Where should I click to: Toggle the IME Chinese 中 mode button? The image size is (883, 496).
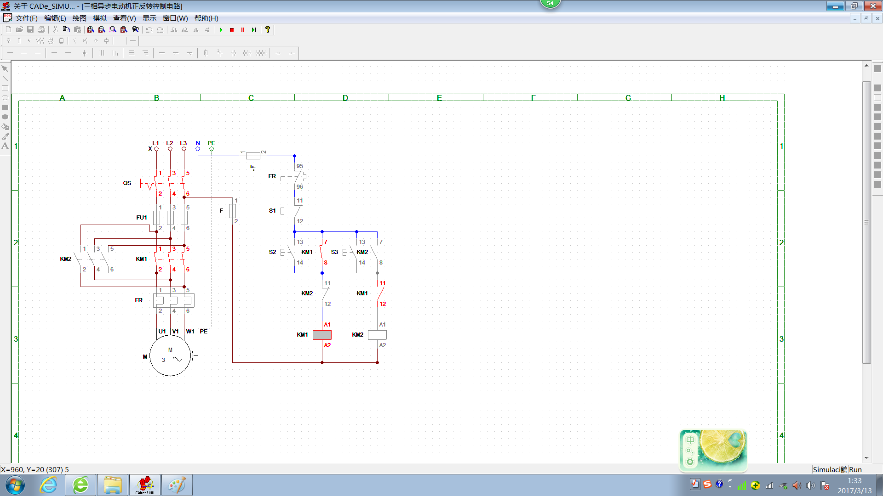[690, 440]
